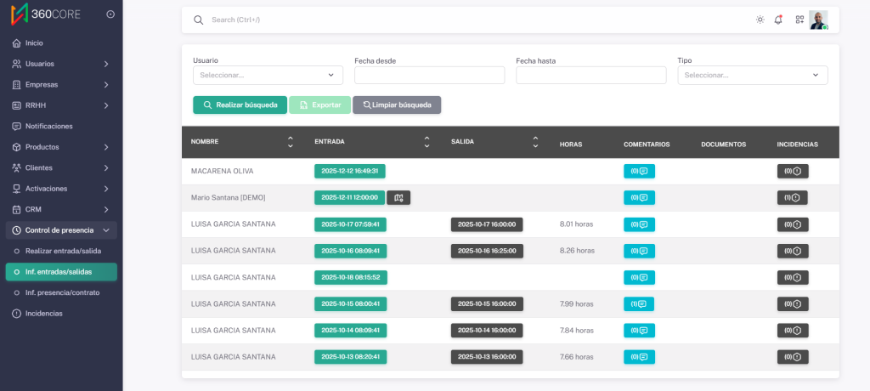Click the Fecha desde input field
Screen dimensions: 870x391
[429, 75]
